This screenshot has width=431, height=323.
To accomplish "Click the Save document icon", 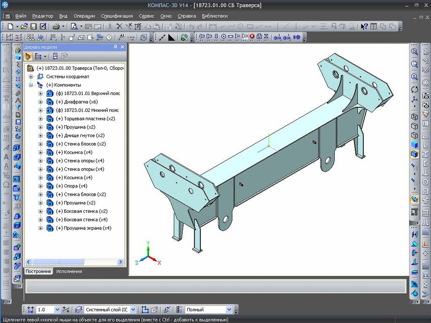I will click(x=33, y=26).
